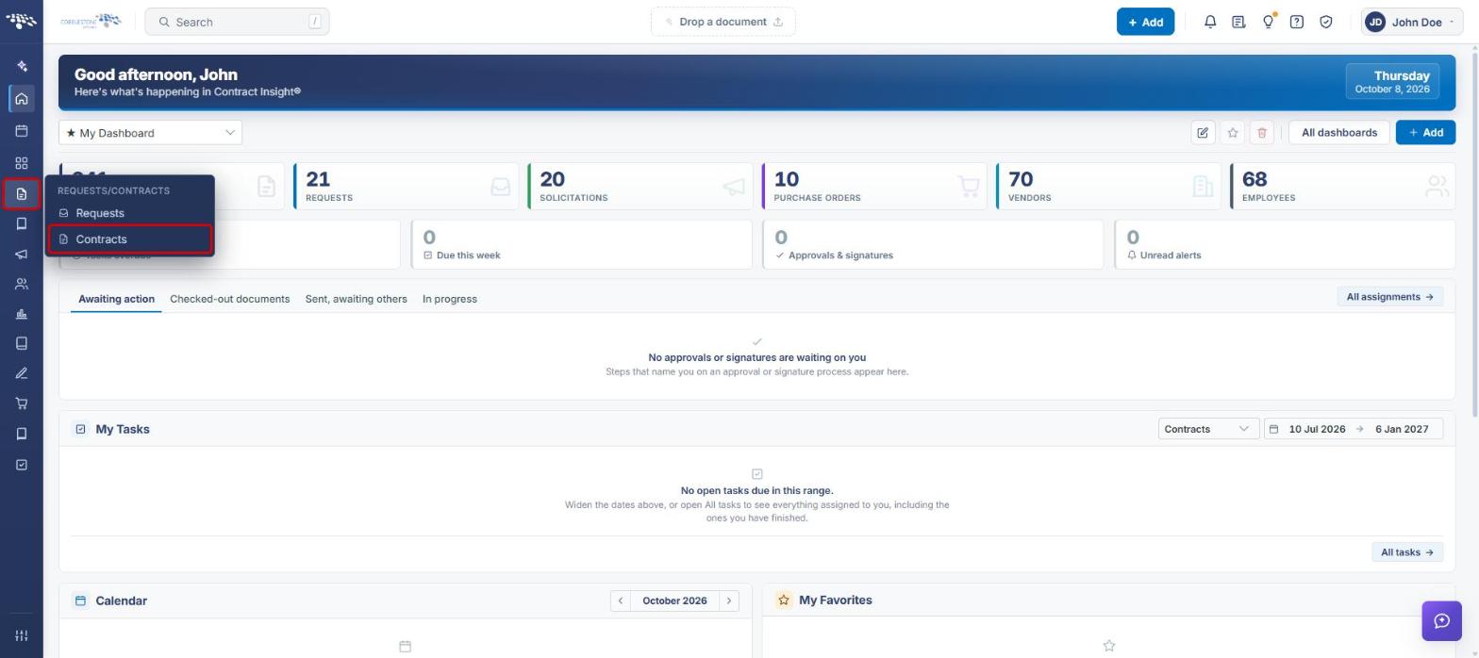Click the megaphone Solicitations sidebar icon
1479x658 pixels.
pos(22,255)
